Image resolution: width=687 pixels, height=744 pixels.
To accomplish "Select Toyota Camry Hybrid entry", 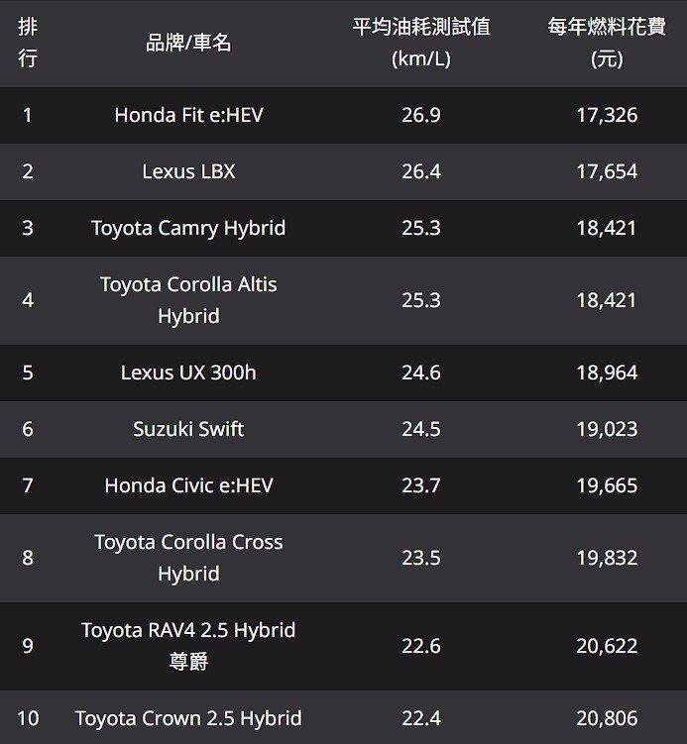I will 188,228.
